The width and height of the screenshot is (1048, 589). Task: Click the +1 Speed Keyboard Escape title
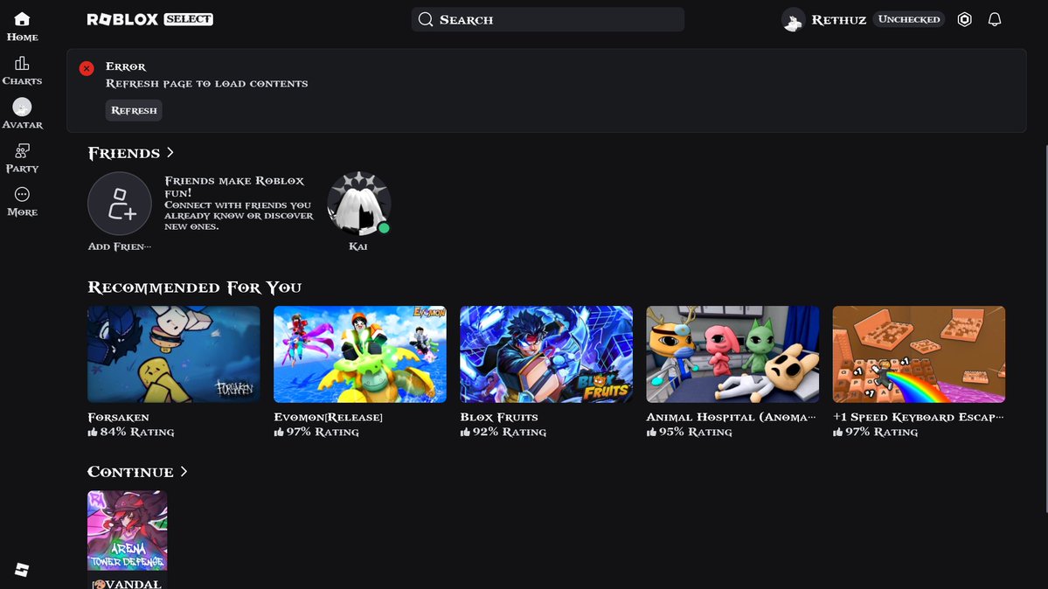coord(918,417)
